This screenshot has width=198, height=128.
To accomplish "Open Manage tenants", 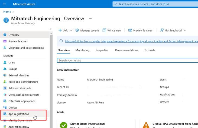I will 90,31.
